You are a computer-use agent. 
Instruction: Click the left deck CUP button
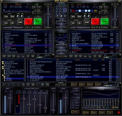tap(20, 22)
